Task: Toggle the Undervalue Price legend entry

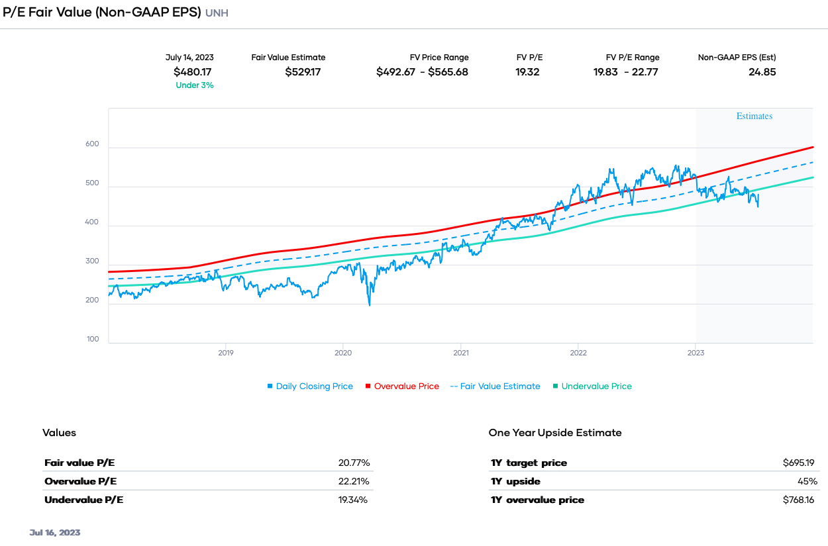Action: coord(592,387)
